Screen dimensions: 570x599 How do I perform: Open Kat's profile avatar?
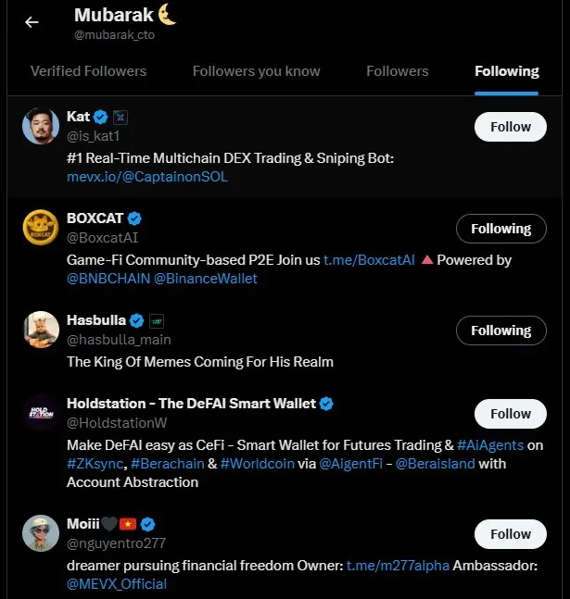pos(41,126)
